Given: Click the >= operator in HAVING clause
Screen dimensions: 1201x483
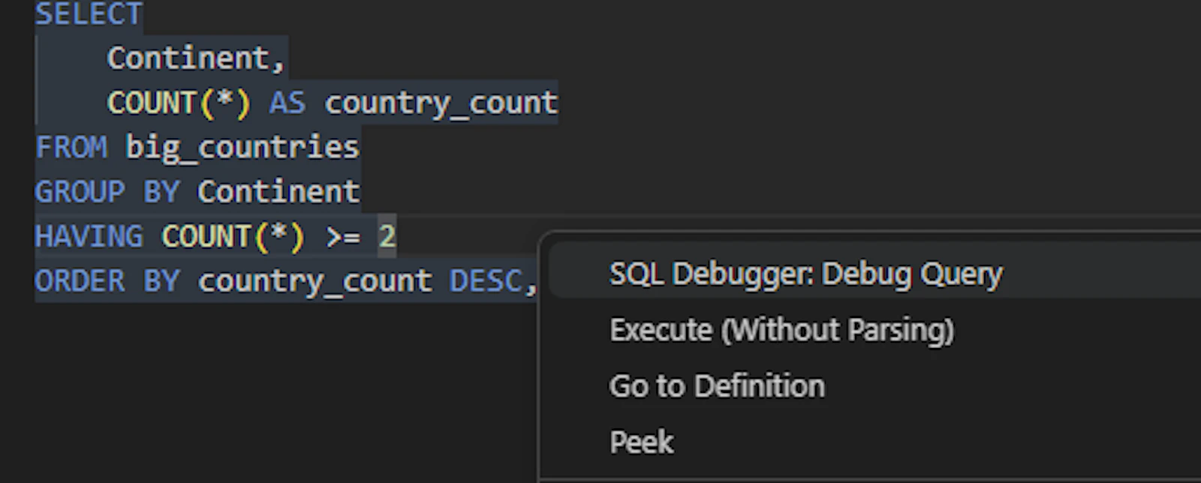Looking at the screenshot, I should pos(342,237).
